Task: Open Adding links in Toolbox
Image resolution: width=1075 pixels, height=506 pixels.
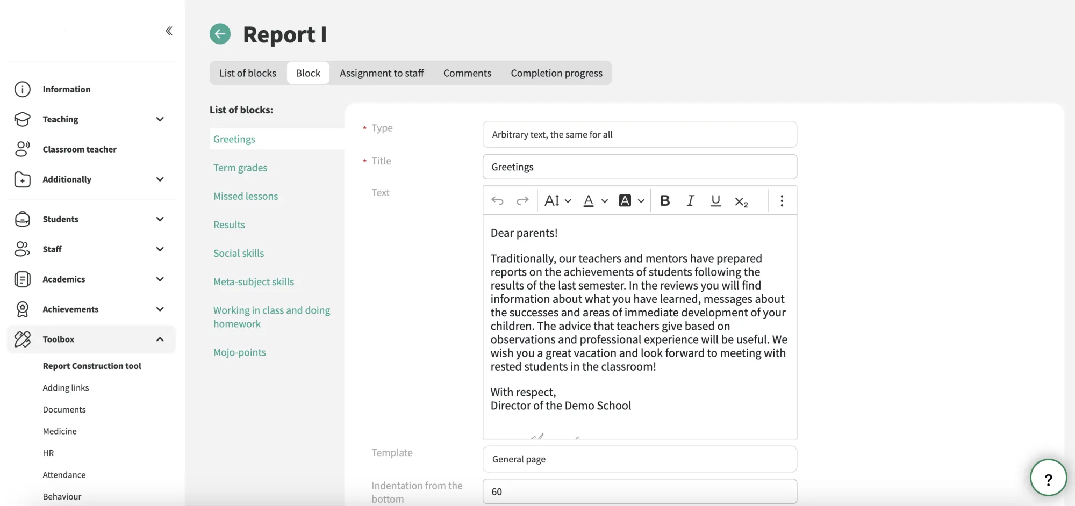Action: [x=66, y=388]
